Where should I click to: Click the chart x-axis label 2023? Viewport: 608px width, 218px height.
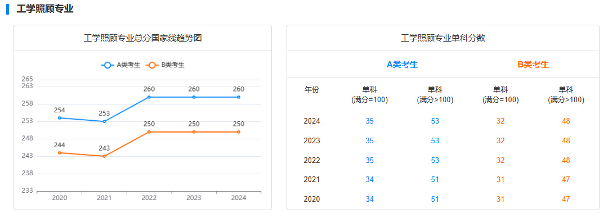pyautogui.click(x=194, y=198)
